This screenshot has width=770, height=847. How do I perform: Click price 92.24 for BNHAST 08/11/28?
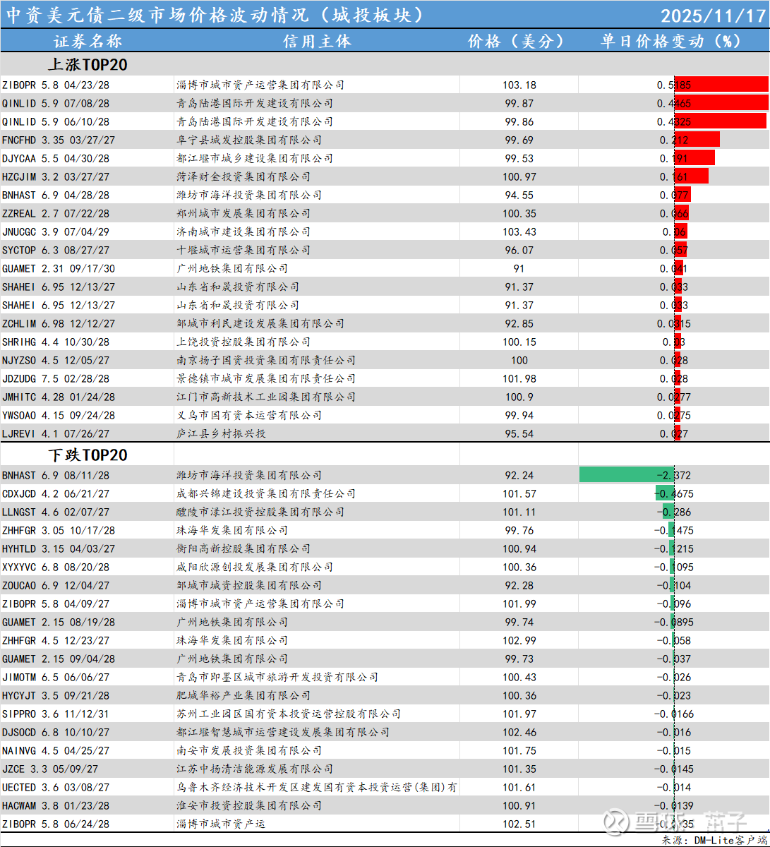(519, 475)
